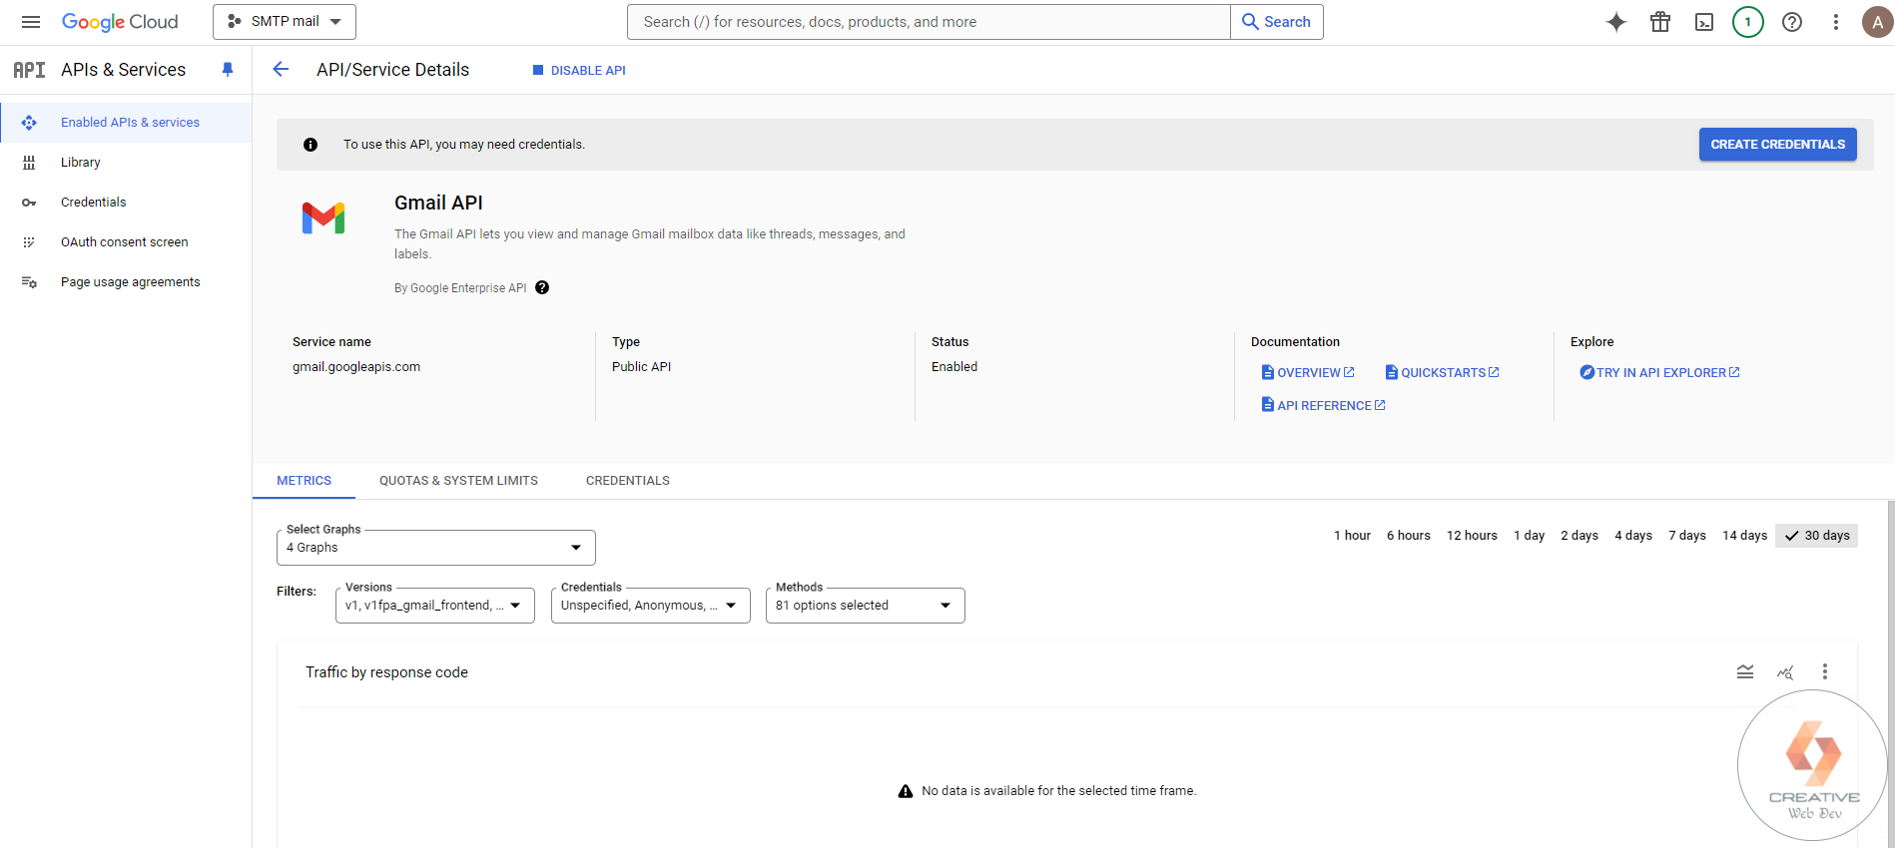Image resolution: width=1895 pixels, height=848 pixels.
Task: Switch to the Metrics tab
Action: coord(304,481)
